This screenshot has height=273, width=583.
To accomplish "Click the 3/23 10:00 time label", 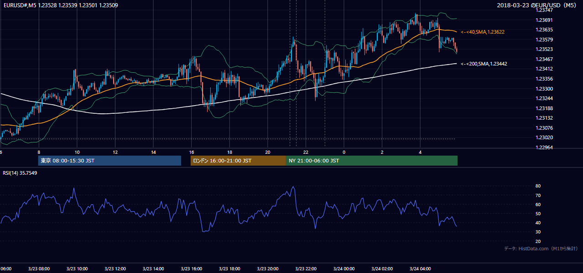I will pos(77,268).
